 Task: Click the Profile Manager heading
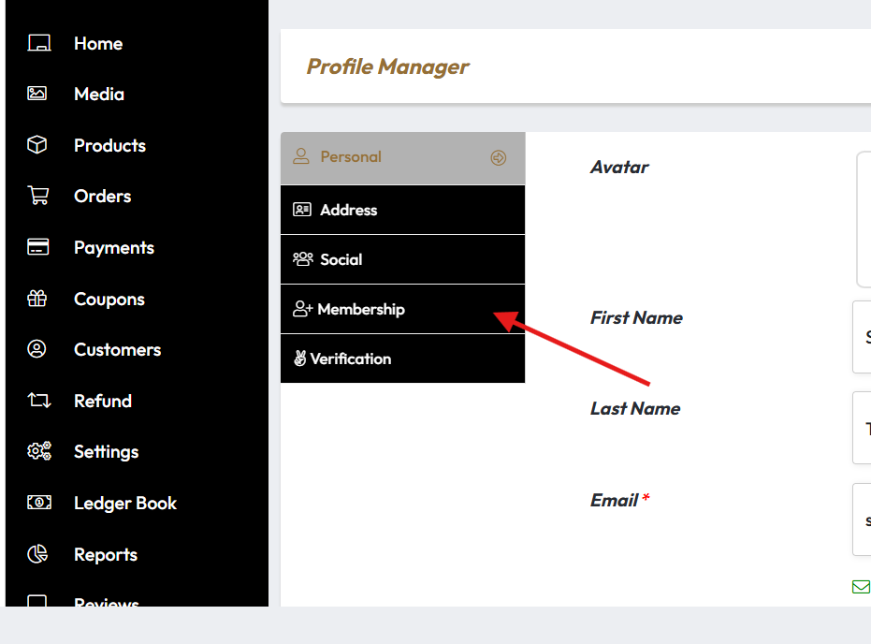coord(387,66)
